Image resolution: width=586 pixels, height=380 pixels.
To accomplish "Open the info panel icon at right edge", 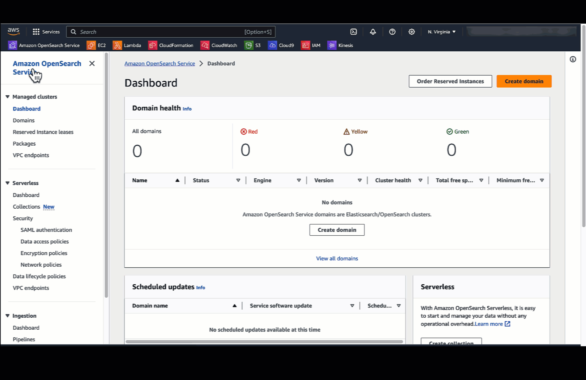I will point(573,59).
